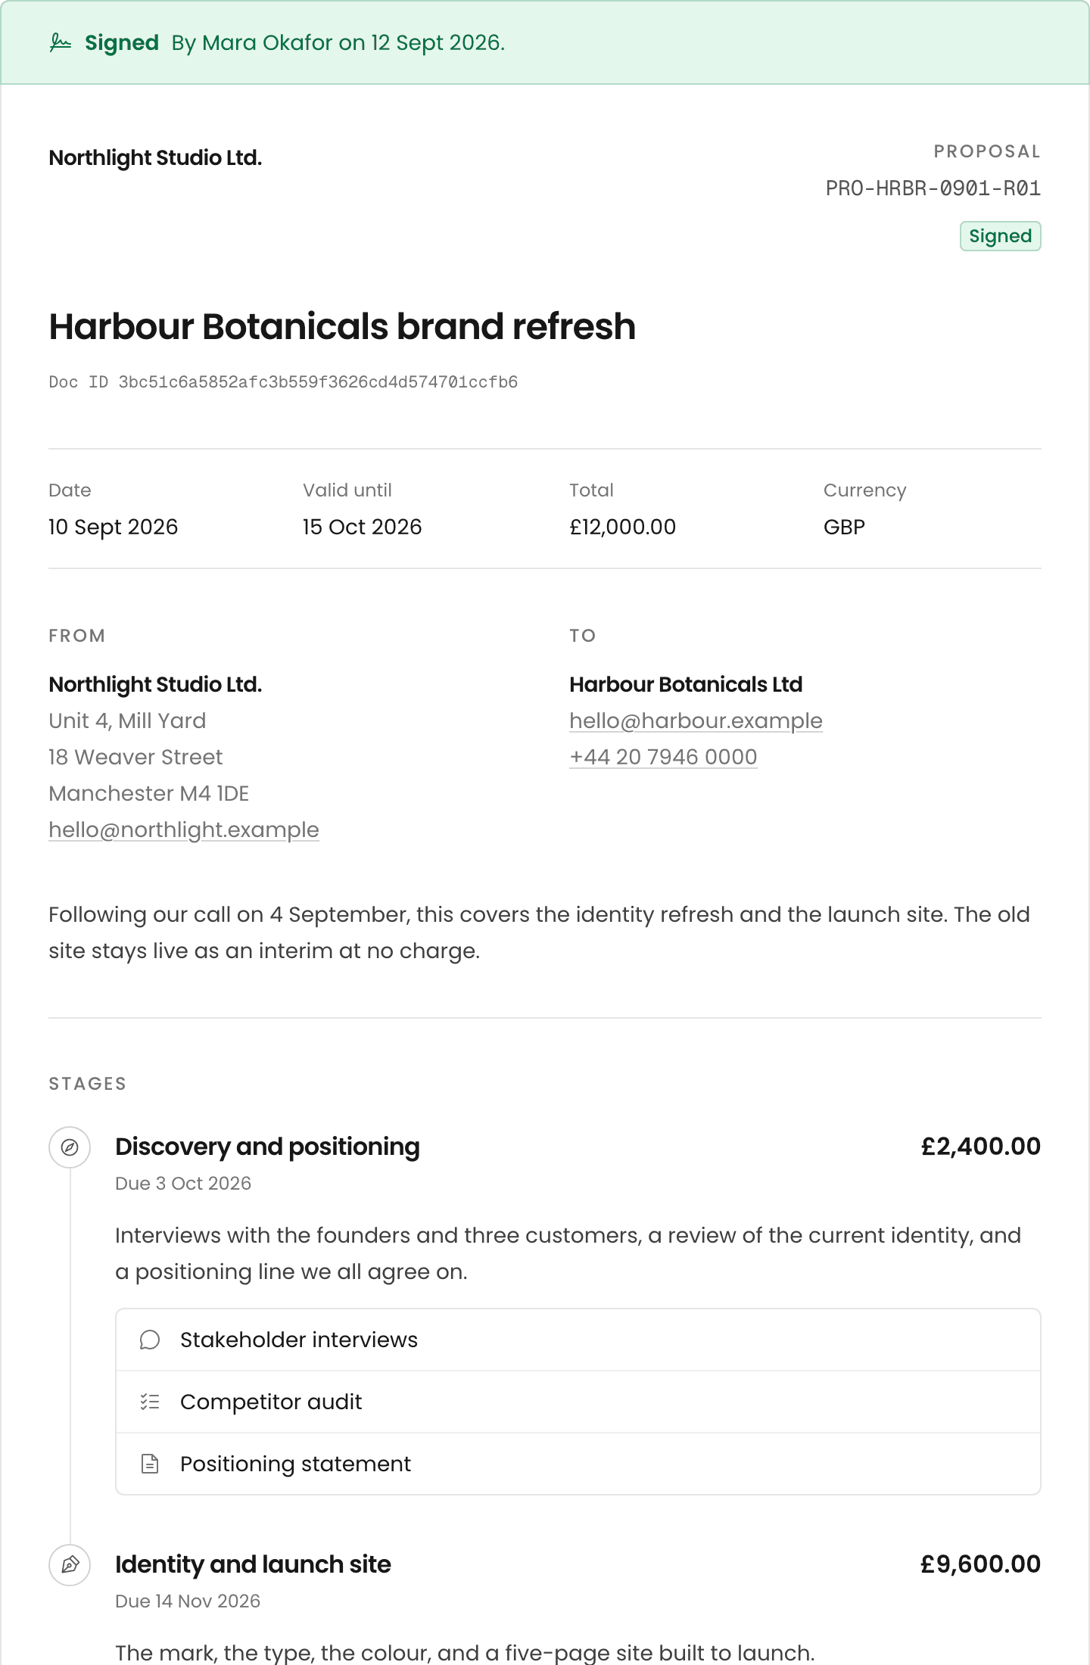Viewport: 1090px width, 1665px height.
Task: Click the Discovery and positioning stage title
Action: pyautogui.click(x=267, y=1147)
